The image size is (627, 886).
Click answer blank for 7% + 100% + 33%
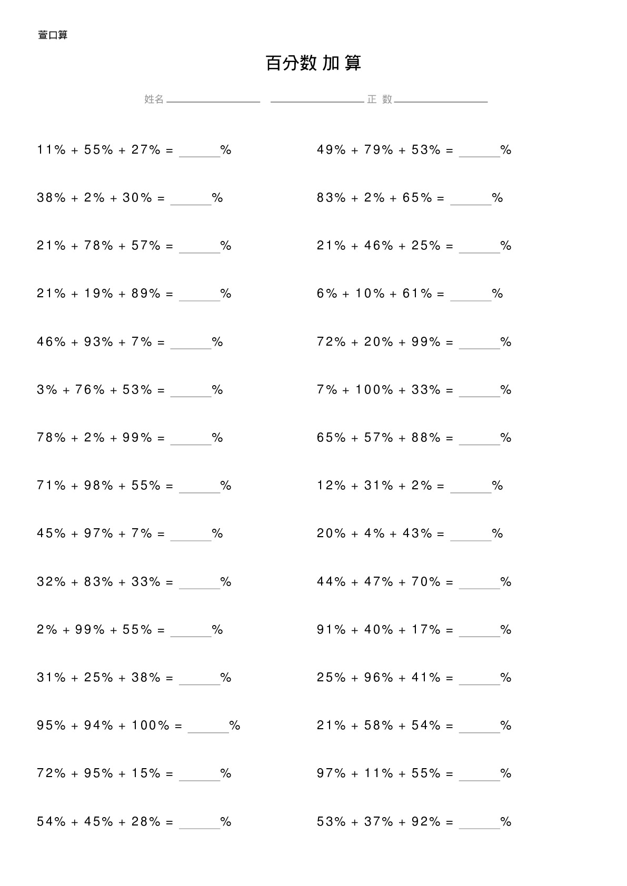[480, 391]
